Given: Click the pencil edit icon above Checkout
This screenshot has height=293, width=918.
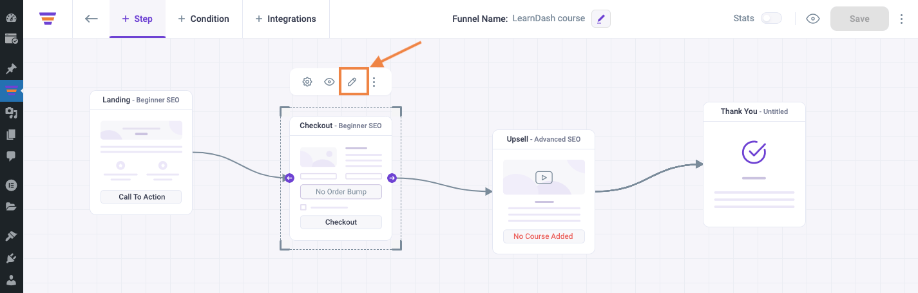Looking at the screenshot, I should 352,82.
